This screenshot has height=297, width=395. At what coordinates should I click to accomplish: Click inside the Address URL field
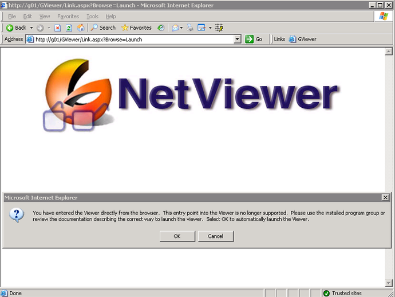point(135,40)
